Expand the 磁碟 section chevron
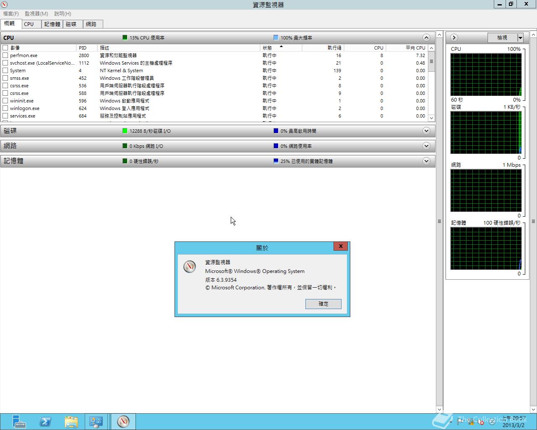537x430 pixels. point(426,131)
